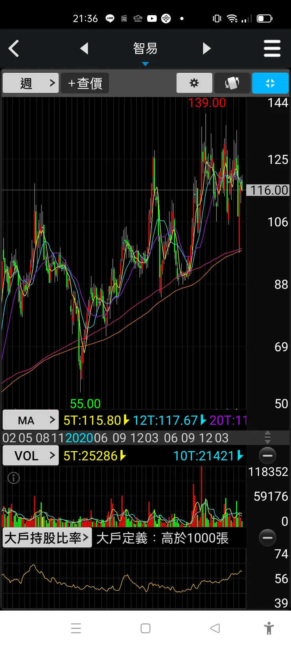291x646 pixels.
Task: Switch to previous stock with left triangle
Action: [84, 49]
